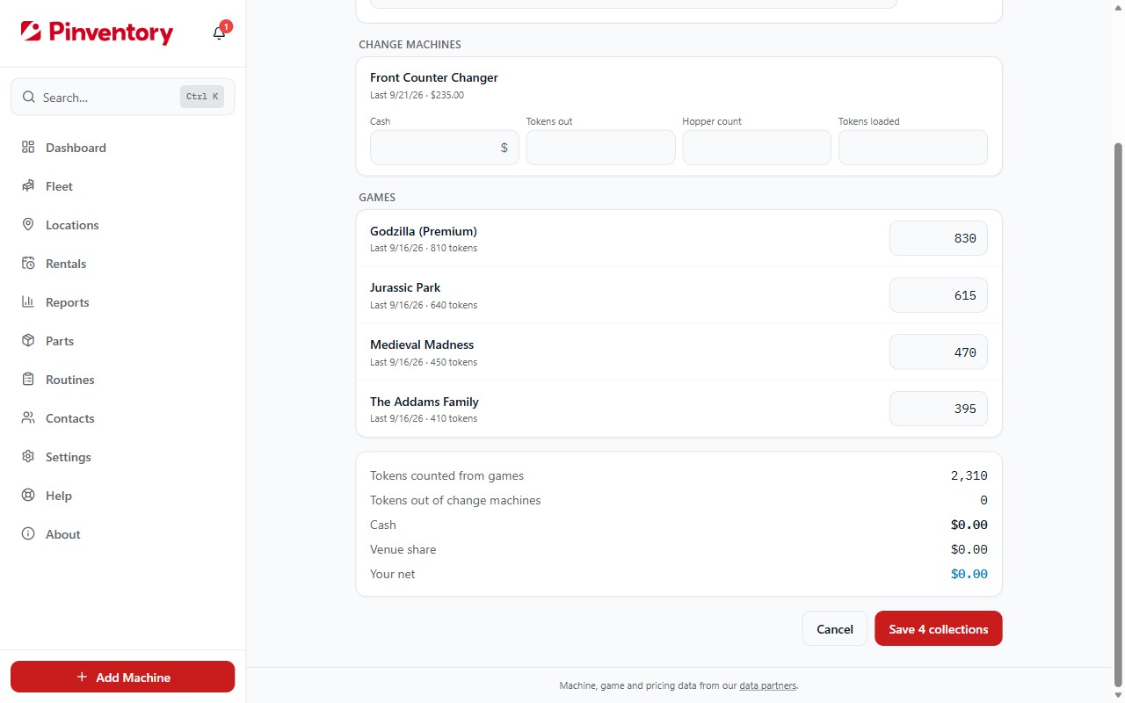Go to Fleet in the sidebar
Screen dimensions: 1125x703
[123, 186]
